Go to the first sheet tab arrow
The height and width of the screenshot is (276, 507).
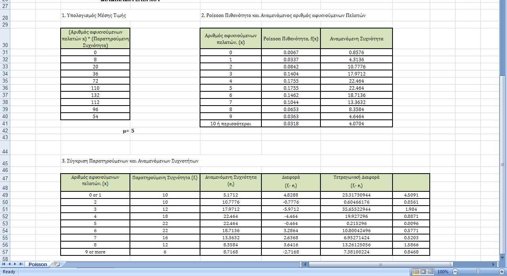point(4,264)
